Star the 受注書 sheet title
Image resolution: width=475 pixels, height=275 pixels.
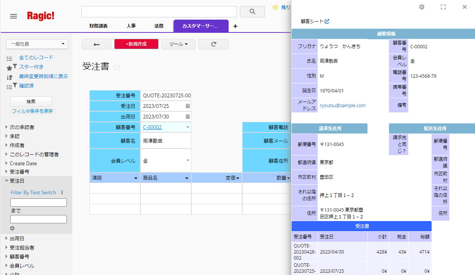tap(117, 67)
